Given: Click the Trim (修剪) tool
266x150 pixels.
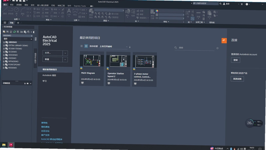Looking at the screenshot, I should tap(54, 9).
